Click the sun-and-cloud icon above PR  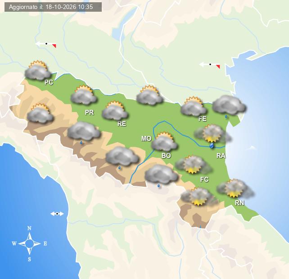[x=84, y=95]
